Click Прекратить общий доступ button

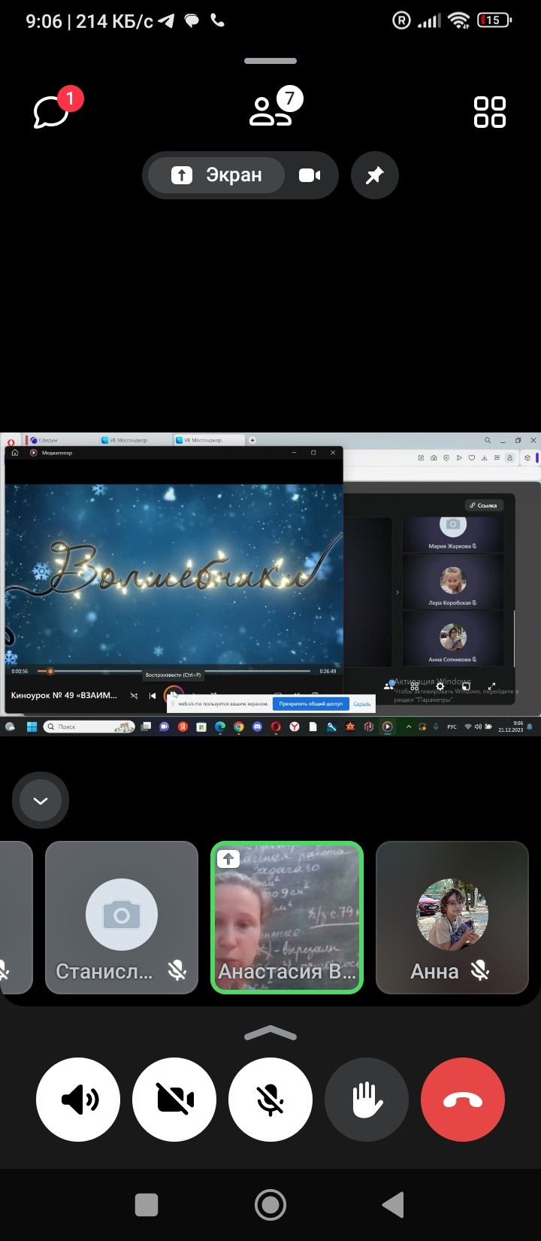311,704
